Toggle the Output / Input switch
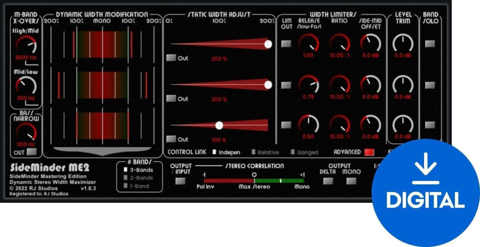Image resolution: width=480 pixels, height=247 pixels. pos(180,181)
